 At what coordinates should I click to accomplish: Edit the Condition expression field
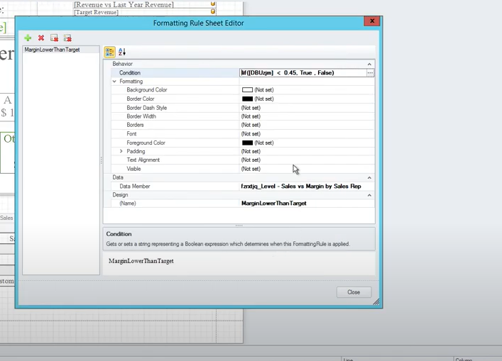[303, 73]
